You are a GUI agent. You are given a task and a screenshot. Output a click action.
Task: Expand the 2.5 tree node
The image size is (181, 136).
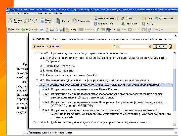(x=37, y=80)
